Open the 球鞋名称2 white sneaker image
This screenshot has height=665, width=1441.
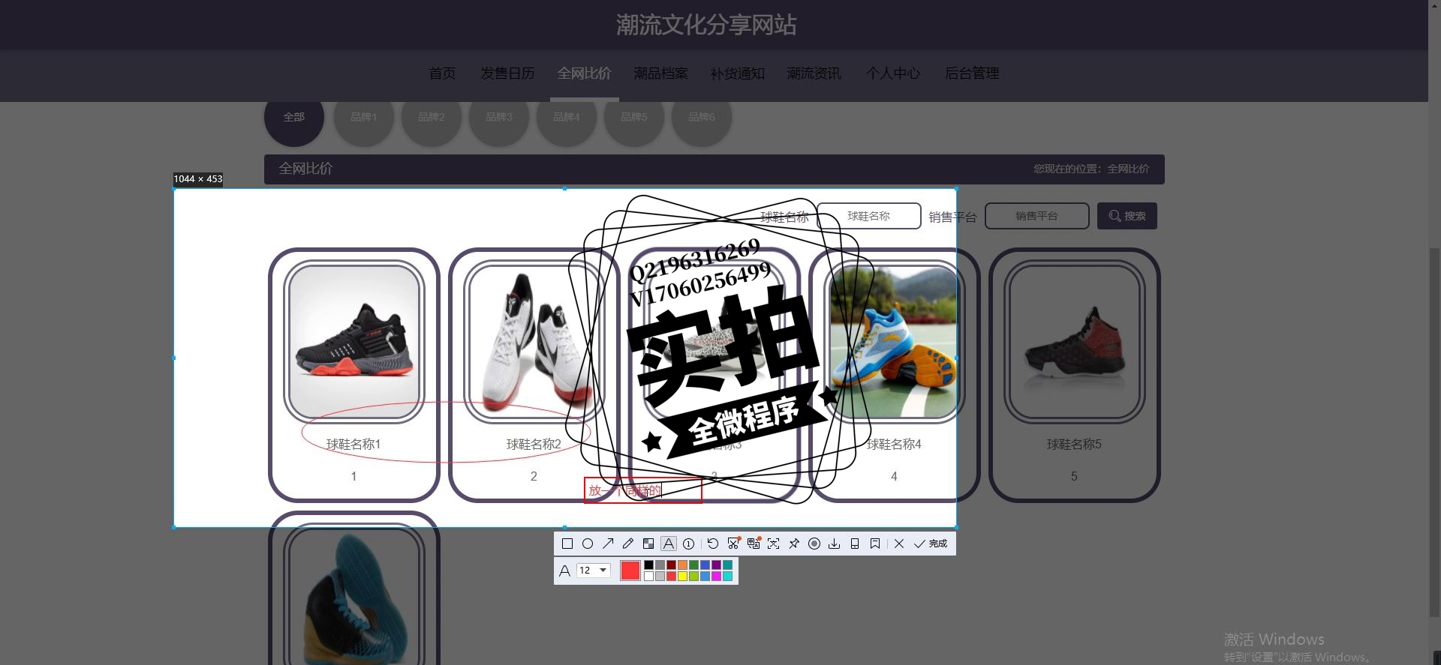pyautogui.click(x=534, y=342)
